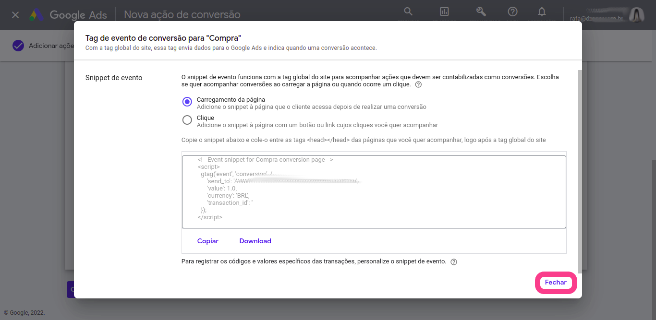
Task: Open the reports chart icon in the header
Action: pyautogui.click(x=444, y=12)
